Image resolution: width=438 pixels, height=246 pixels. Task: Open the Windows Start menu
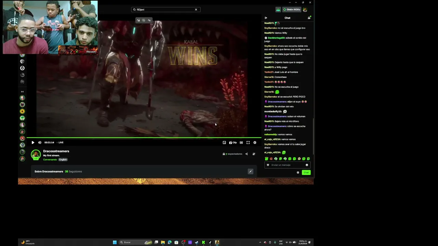[x=115, y=242]
